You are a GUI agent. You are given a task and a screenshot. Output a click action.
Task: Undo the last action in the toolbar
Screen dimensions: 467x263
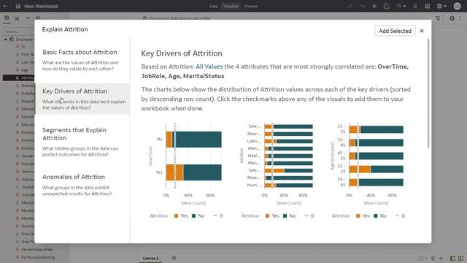point(350,7)
